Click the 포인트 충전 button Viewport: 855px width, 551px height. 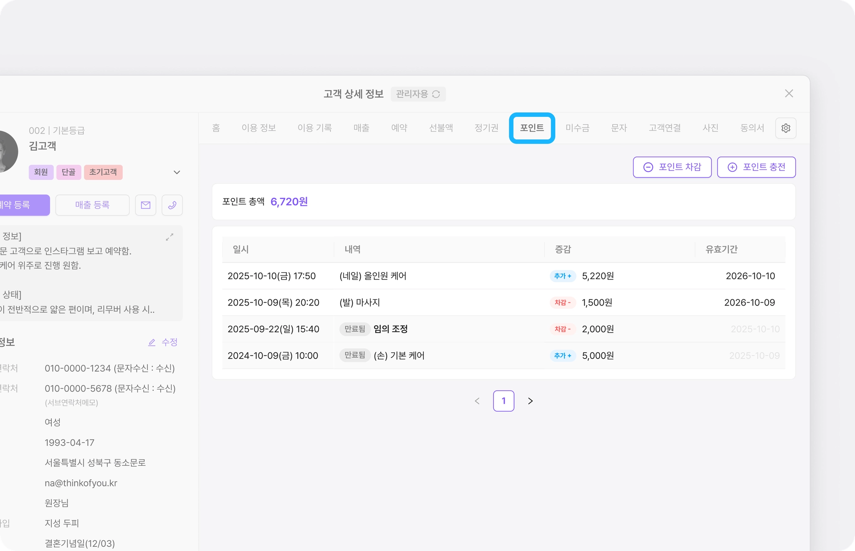tap(756, 167)
